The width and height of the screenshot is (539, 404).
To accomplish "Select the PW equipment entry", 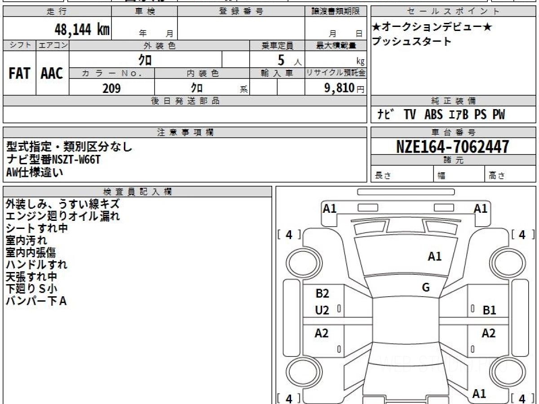I will tap(499, 115).
